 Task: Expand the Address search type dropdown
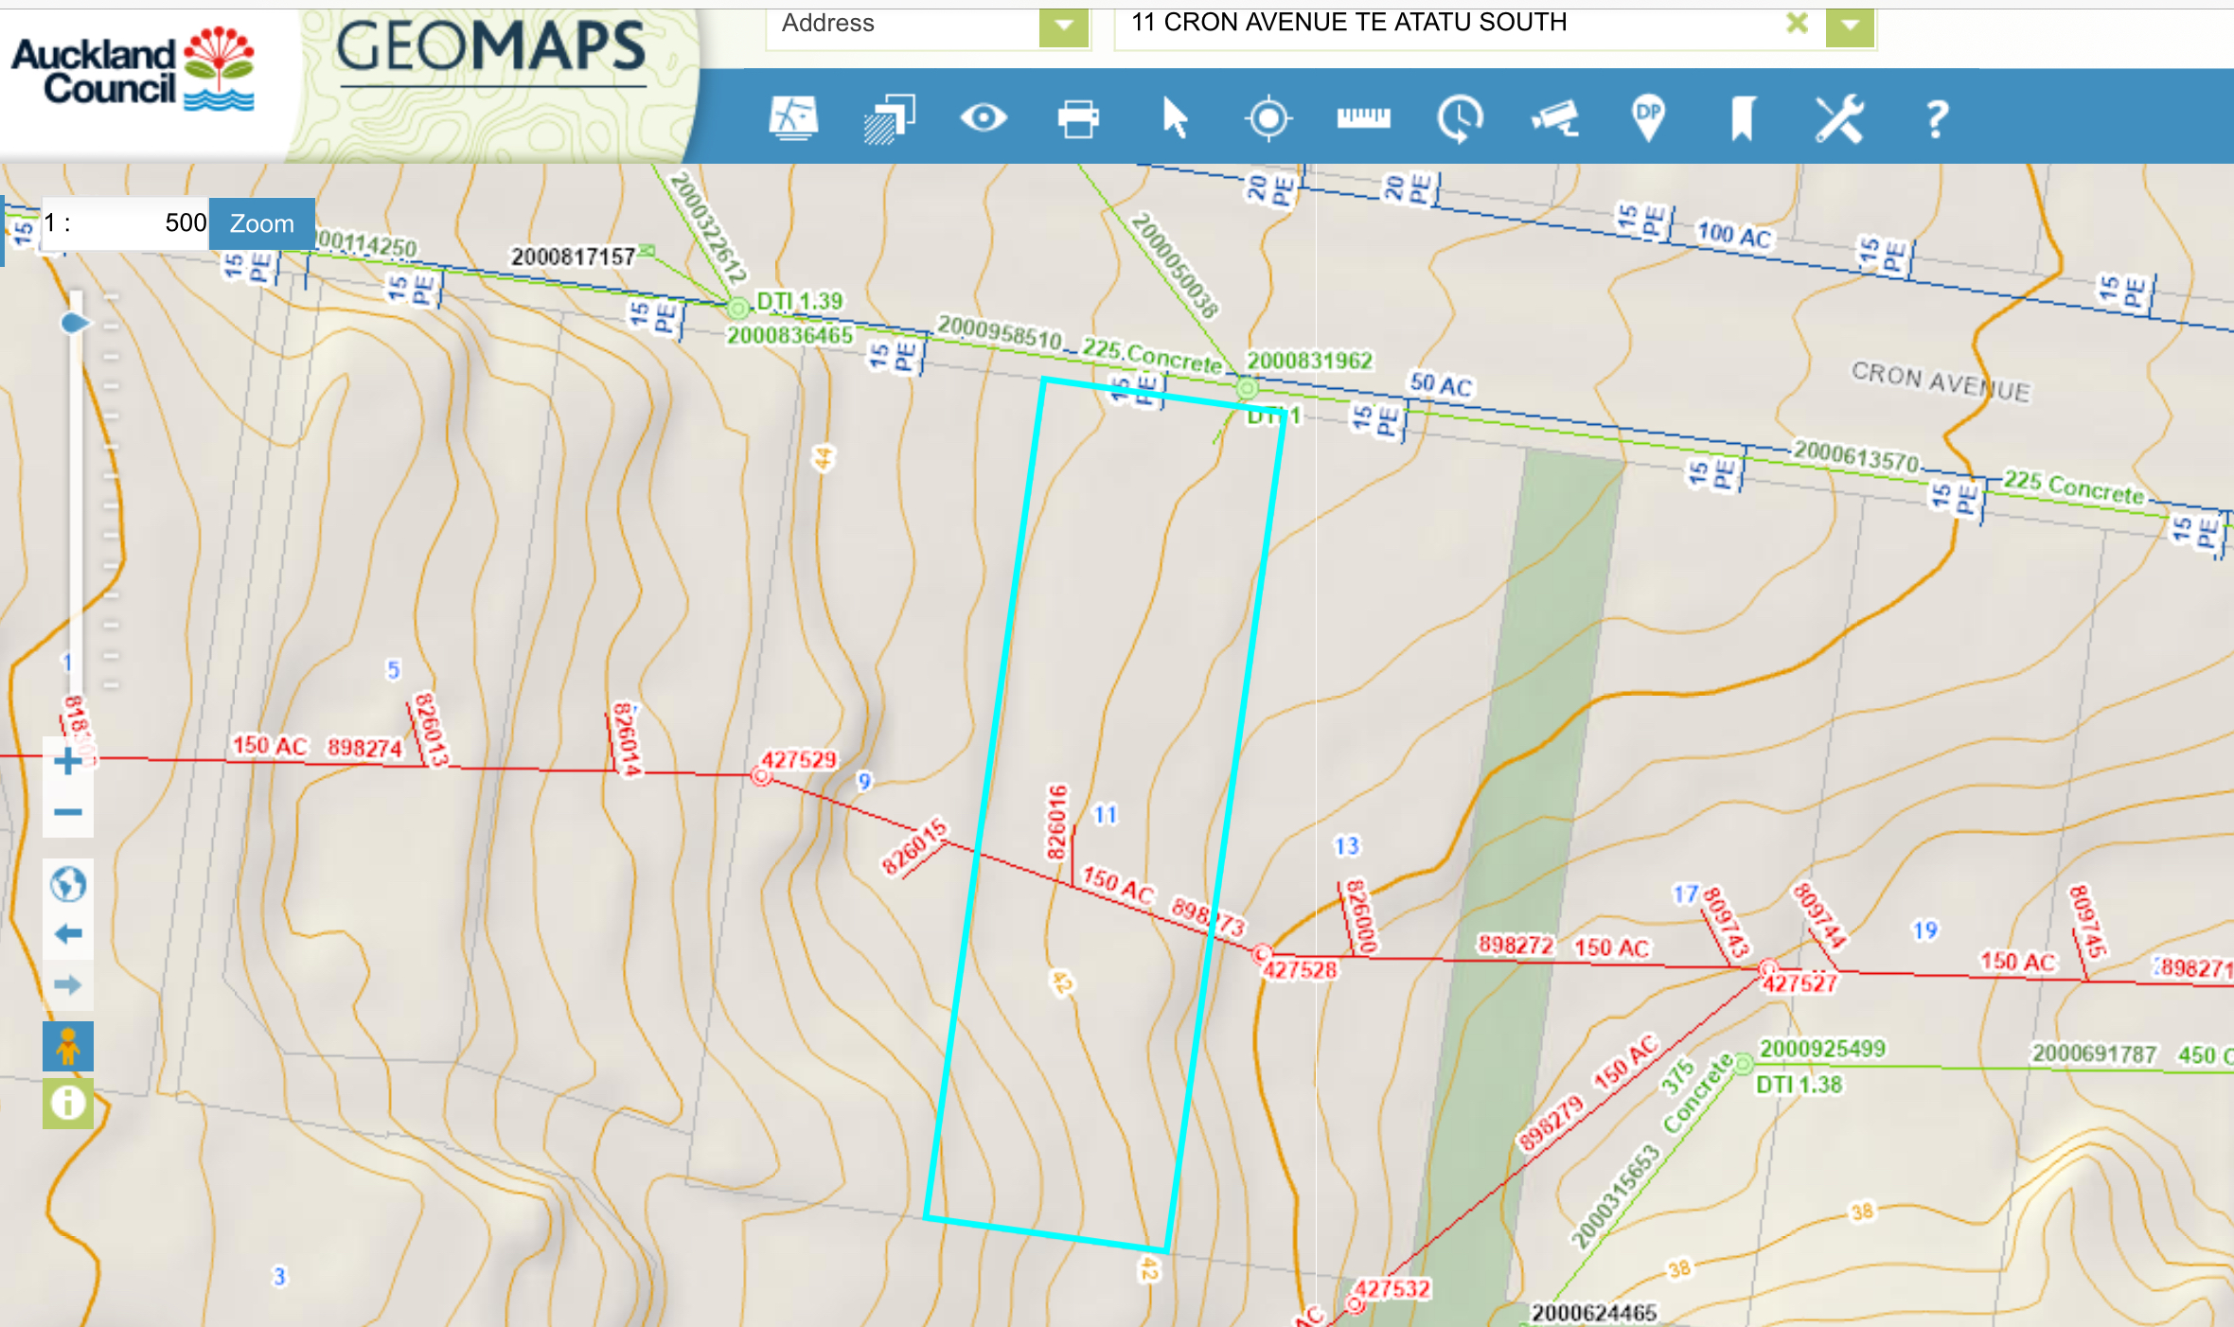1063,26
